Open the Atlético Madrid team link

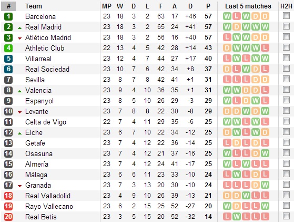tap(48, 37)
